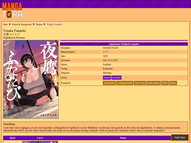Click mangaka name Izumida Fuyuki
The height and width of the screenshot is (143, 191).
click(x=110, y=48)
